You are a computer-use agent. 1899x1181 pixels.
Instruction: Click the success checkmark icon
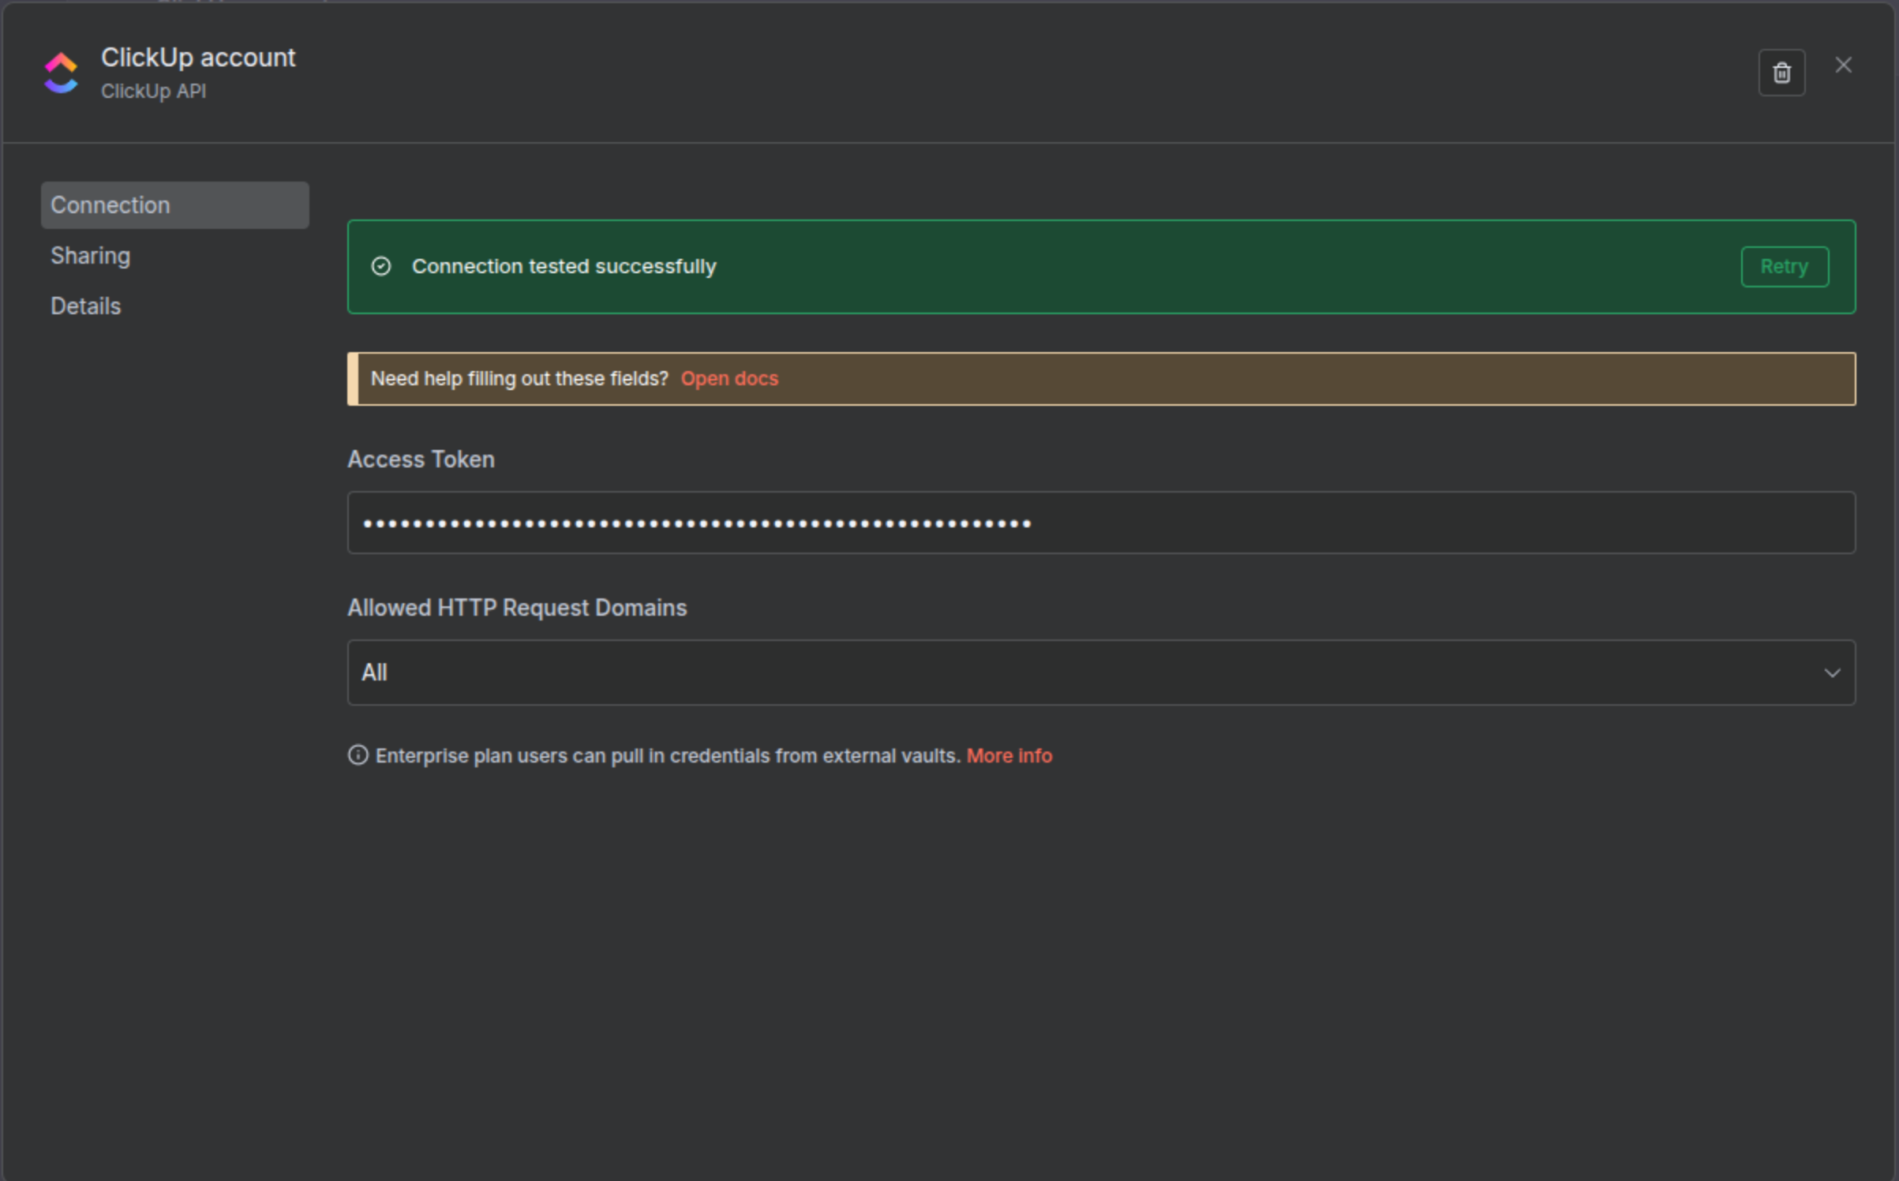pyautogui.click(x=381, y=266)
